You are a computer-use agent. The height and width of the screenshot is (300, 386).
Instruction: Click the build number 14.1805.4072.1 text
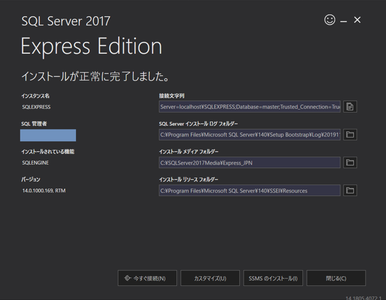point(363,298)
